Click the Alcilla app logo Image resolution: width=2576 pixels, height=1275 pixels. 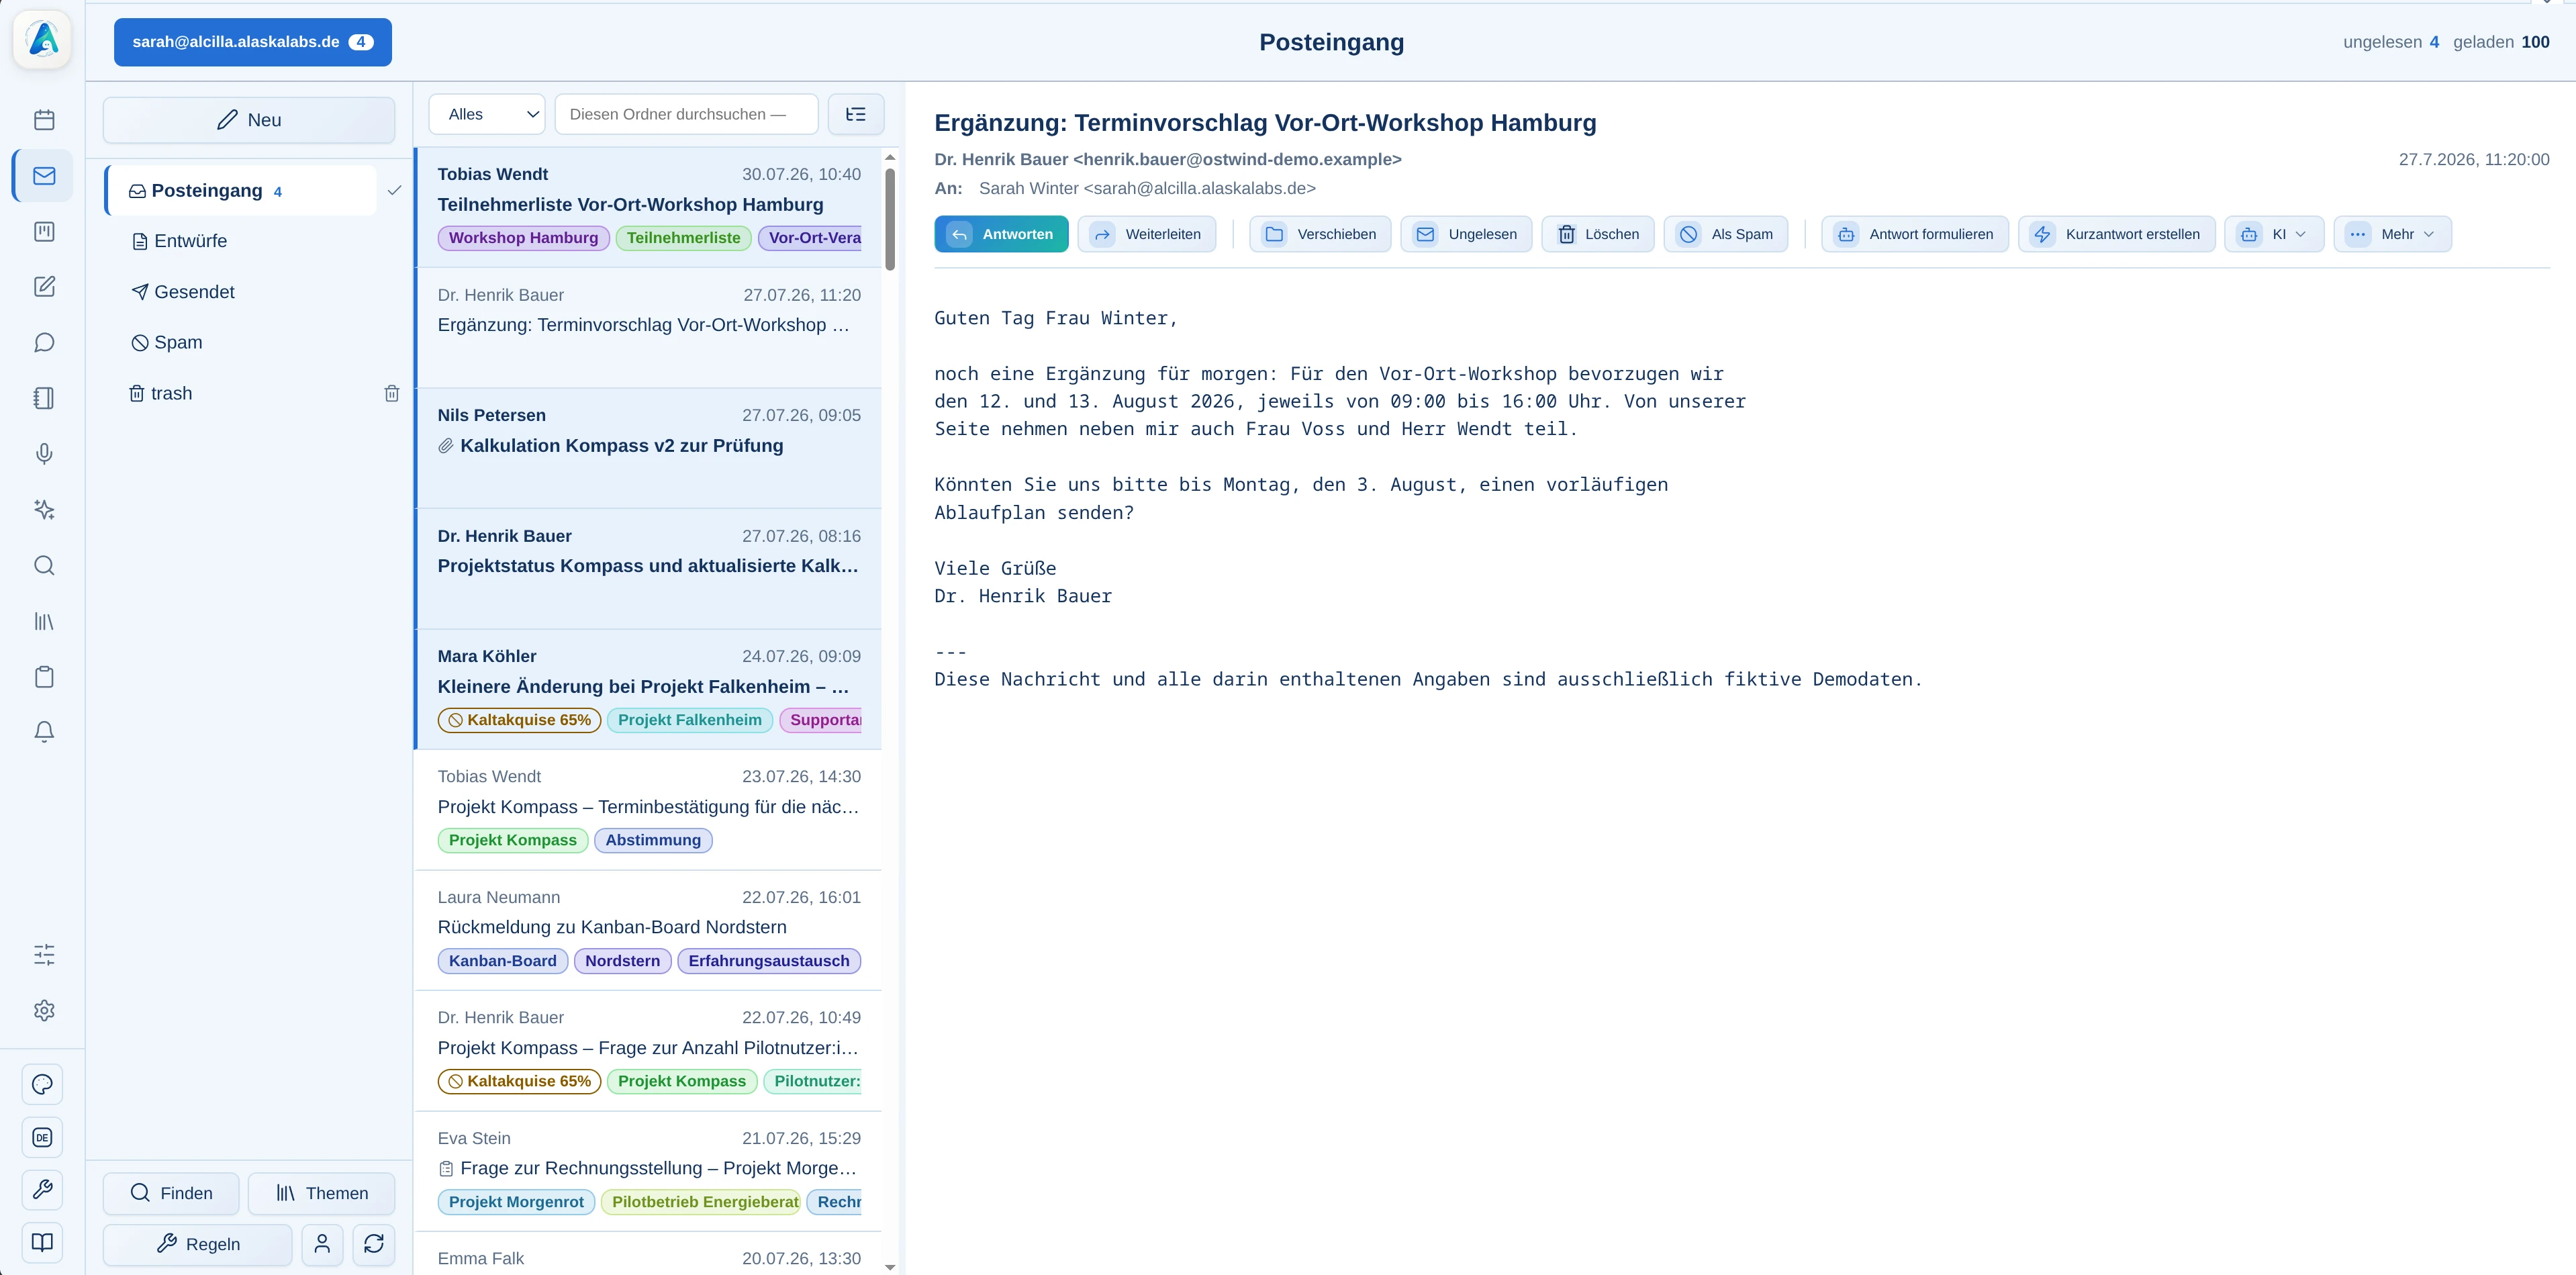point(43,40)
